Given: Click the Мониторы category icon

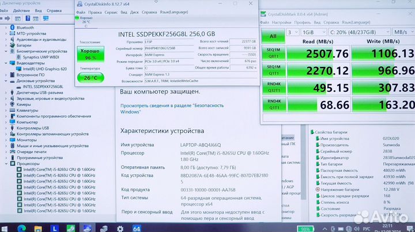Looking at the screenshot, I should click(12, 140).
